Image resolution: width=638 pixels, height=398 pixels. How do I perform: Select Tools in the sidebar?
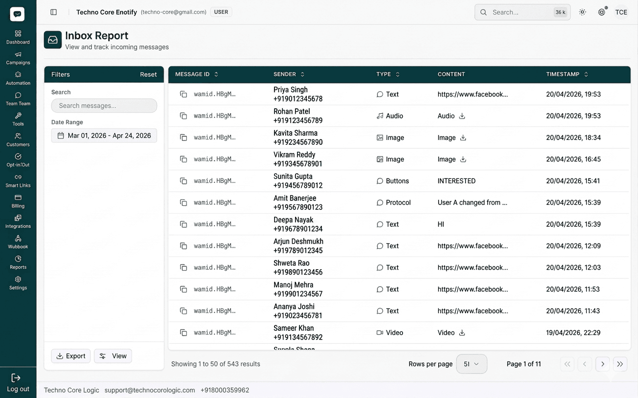(x=18, y=119)
